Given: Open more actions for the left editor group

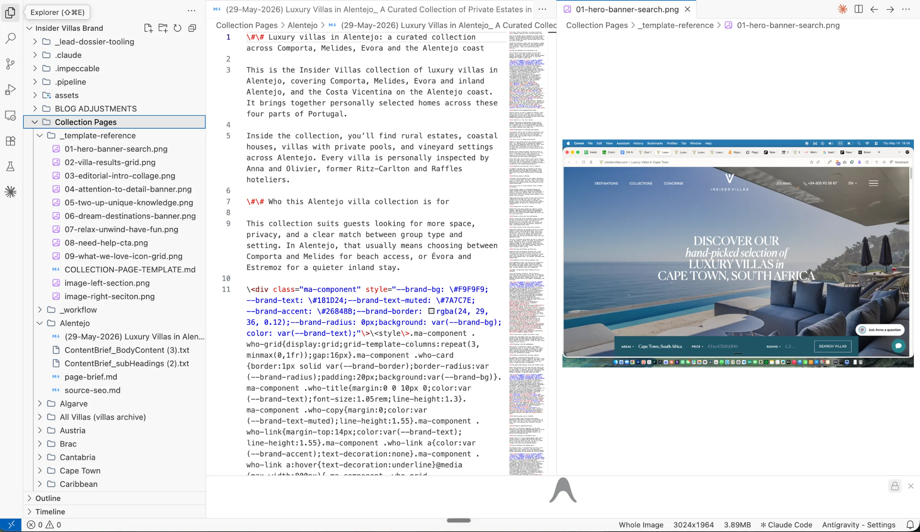Looking at the screenshot, I should point(542,9).
